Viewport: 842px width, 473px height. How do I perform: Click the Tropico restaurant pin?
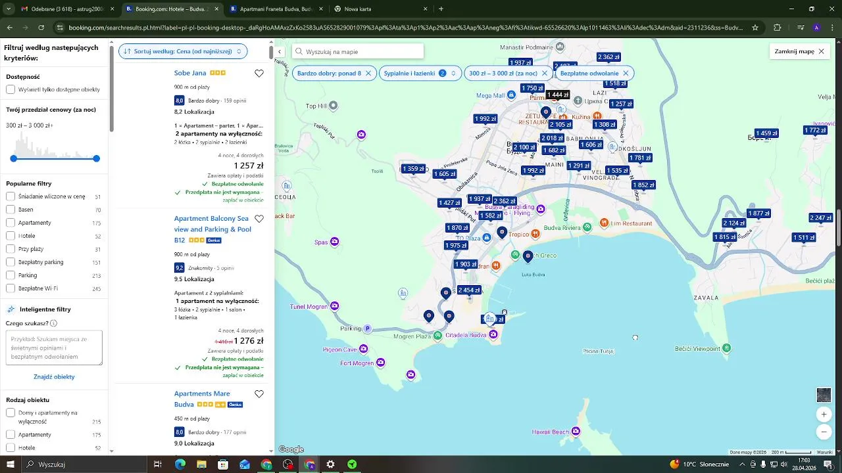[536, 234]
